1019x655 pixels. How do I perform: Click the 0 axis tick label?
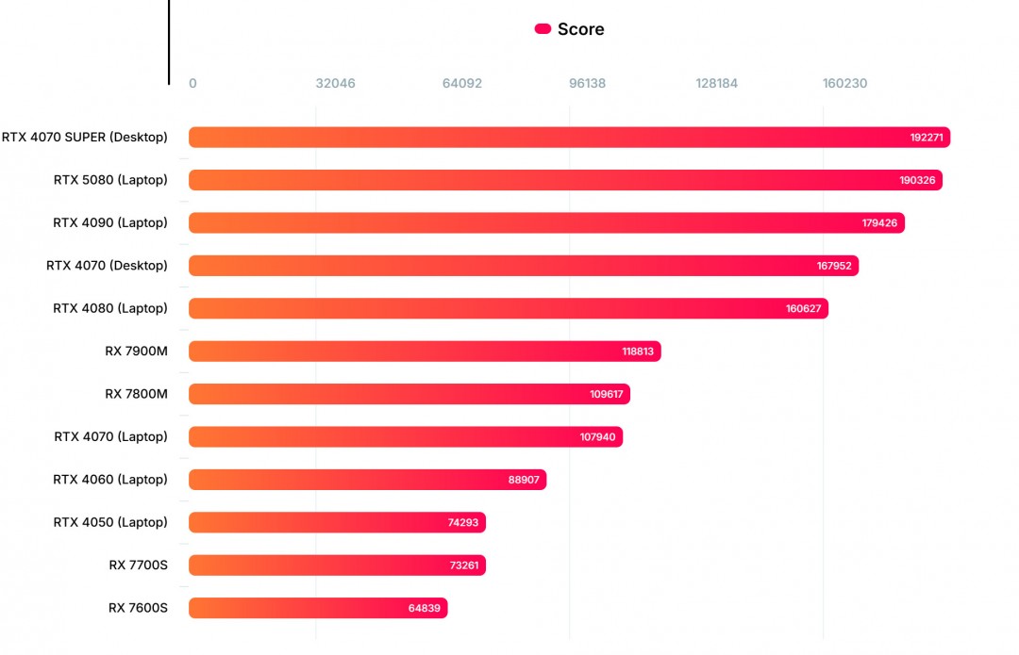(x=192, y=83)
